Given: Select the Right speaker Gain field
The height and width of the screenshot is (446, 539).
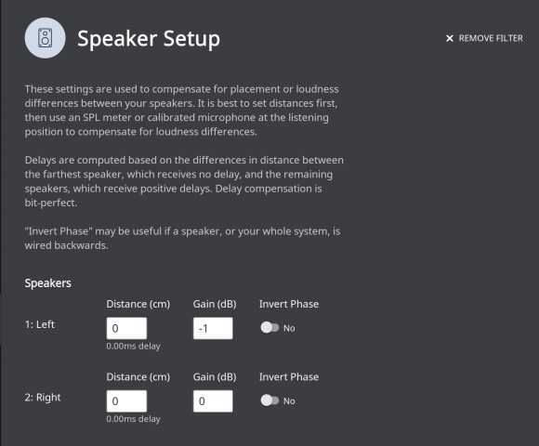Looking at the screenshot, I should click(x=213, y=401).
